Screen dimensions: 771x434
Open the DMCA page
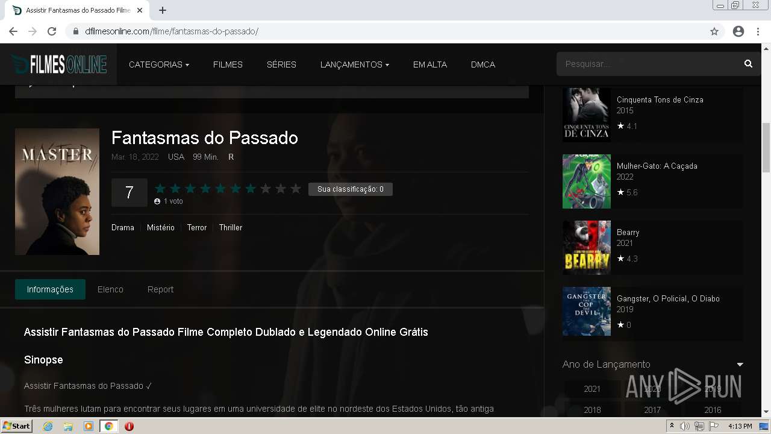[x=483, y=64]
